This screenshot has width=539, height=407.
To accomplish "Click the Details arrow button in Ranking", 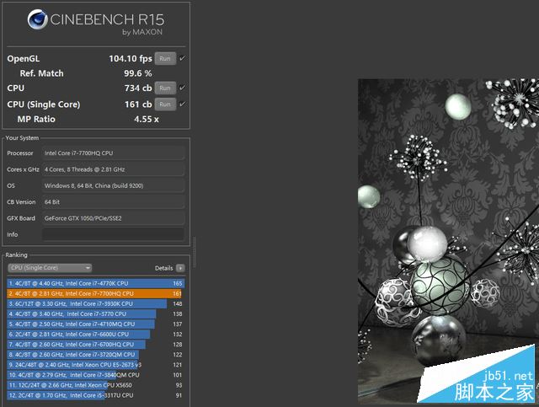I will (180, 268).
